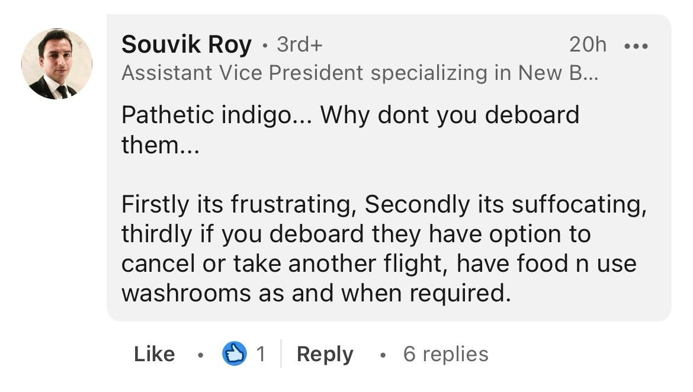Open Souvik Roy's profile via name

pyautogui.click(x=187, y=44)
